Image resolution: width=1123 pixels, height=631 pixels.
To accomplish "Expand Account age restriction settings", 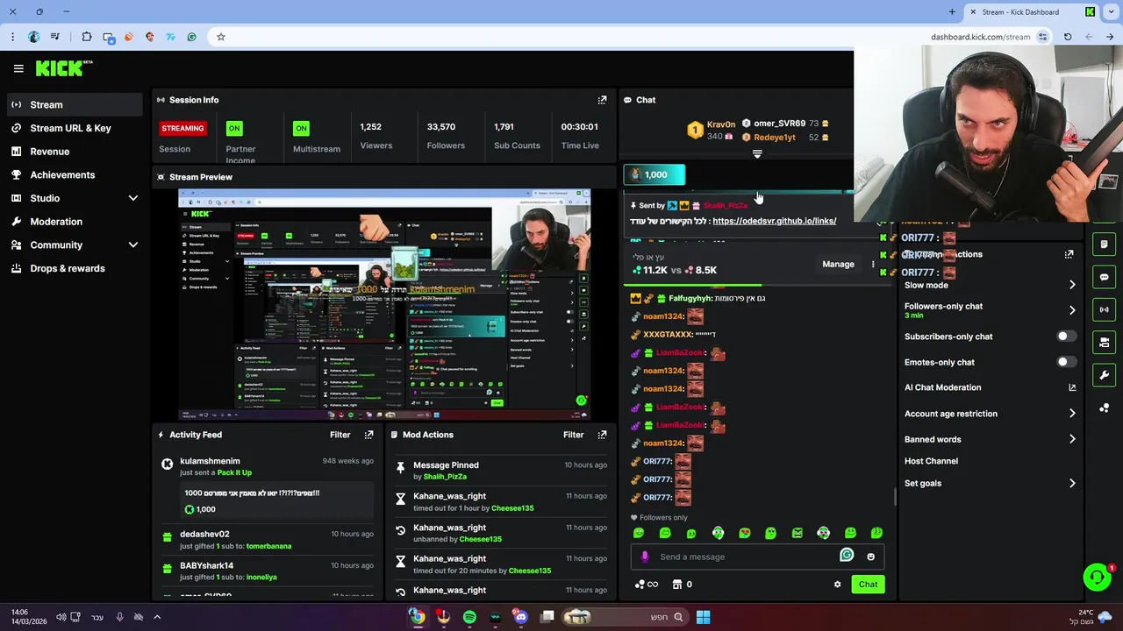I will pos(1072,414).
